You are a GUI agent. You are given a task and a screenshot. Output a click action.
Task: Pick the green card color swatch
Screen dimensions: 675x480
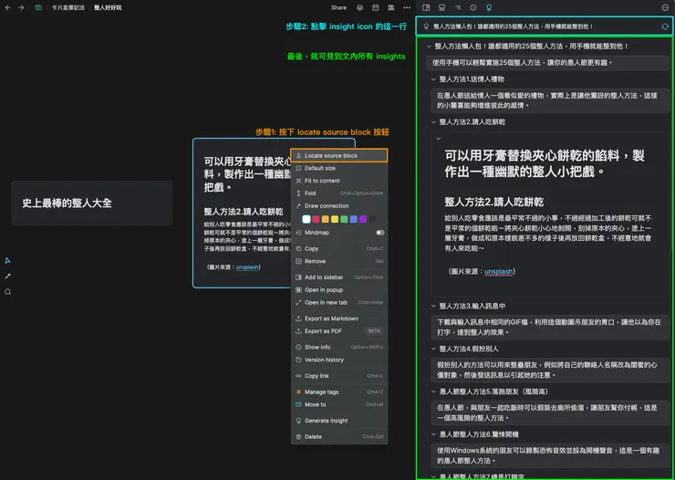[x=345, y=219]
